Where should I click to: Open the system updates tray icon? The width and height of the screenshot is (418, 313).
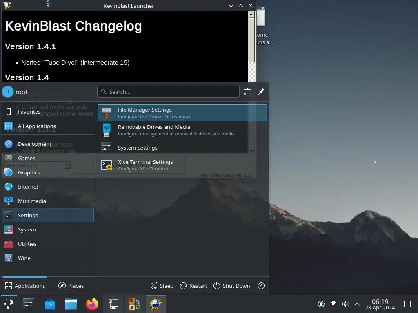(x=321, y=304)
